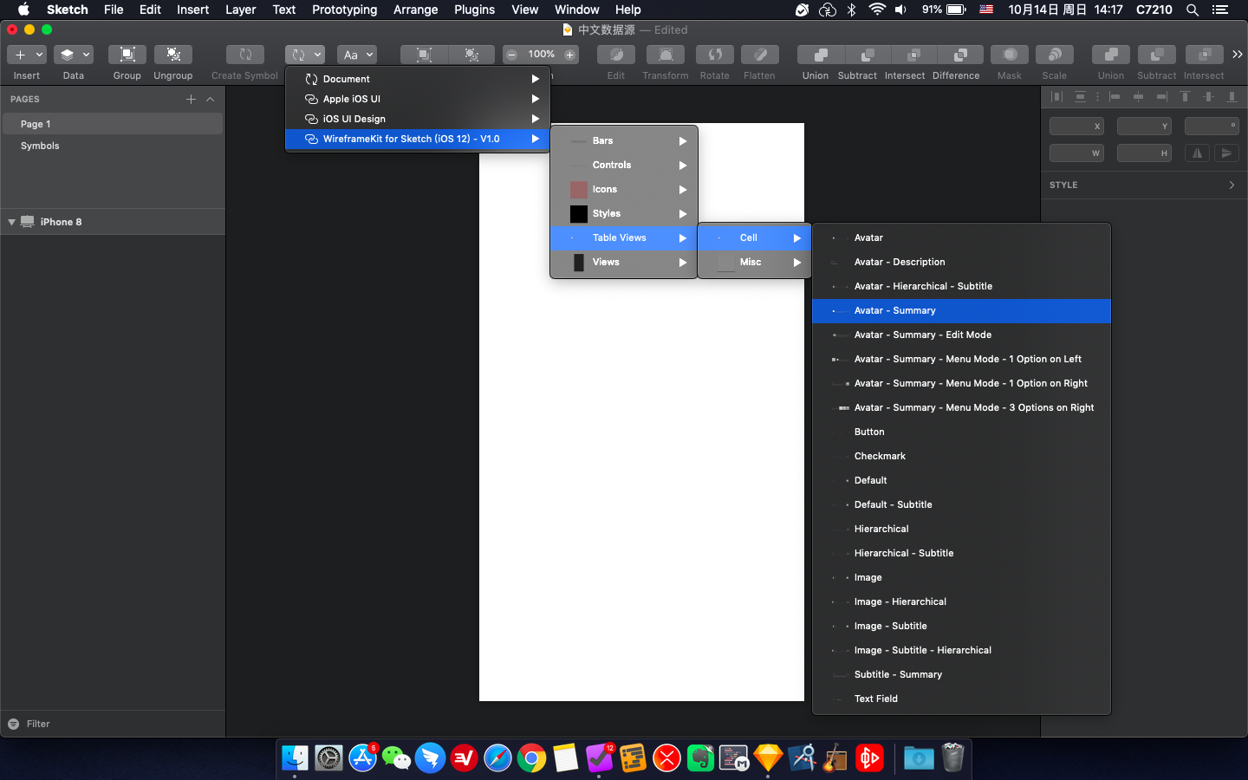The width and height of the screenshot is (1248, 780).
Task: Click the Insert plus tool
Action: (x=26, y=55)
